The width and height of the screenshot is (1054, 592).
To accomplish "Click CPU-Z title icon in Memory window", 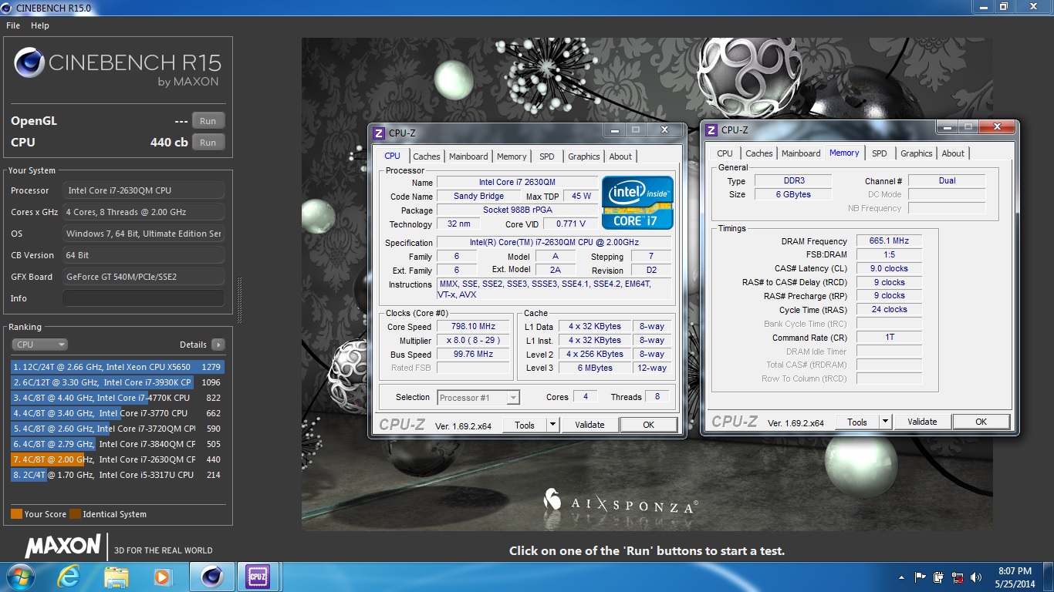I will coord(711,129).
